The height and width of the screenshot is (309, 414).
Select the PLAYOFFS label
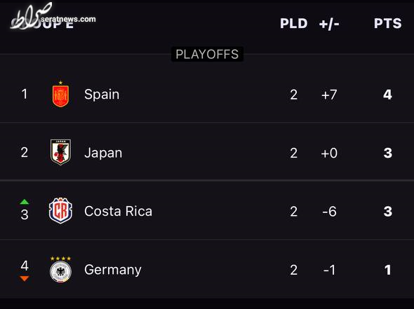coord(207,55)
